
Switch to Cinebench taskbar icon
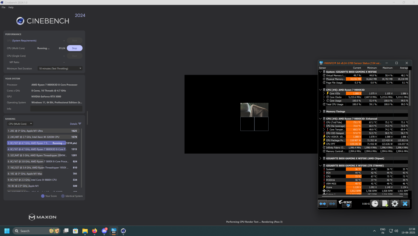coord(123,231)
